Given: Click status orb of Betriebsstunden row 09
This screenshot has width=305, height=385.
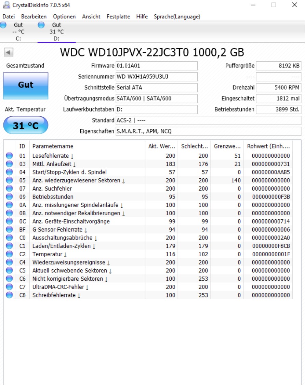Looking at the screenshot, I should [x=9, y=196].
